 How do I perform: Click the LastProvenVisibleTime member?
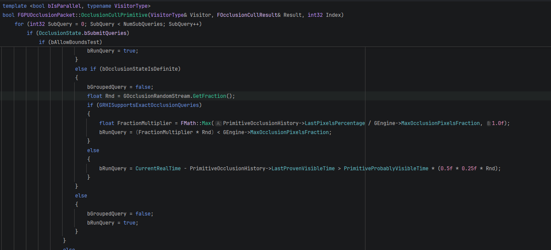pos(303,169)
